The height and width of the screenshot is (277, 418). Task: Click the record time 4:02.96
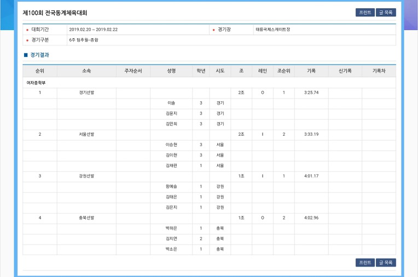coord(311,218)
